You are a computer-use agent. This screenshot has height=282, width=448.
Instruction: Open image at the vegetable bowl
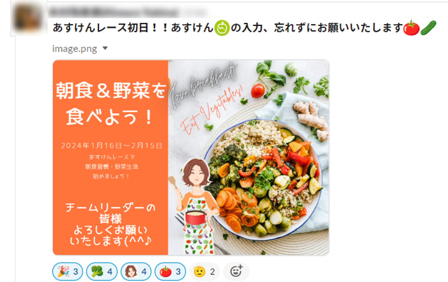(x=263, y=180)
